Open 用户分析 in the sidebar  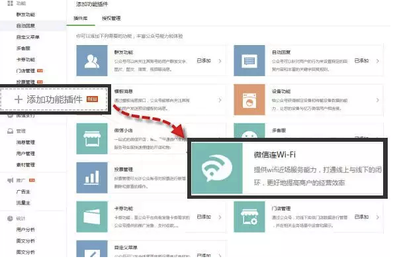(x=26, y=229)
